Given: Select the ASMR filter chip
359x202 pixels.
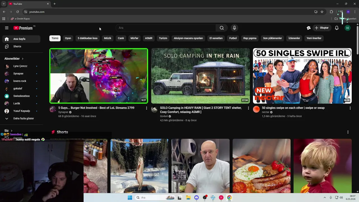Looking at the screenshot, I should click(x=149, y=38).
